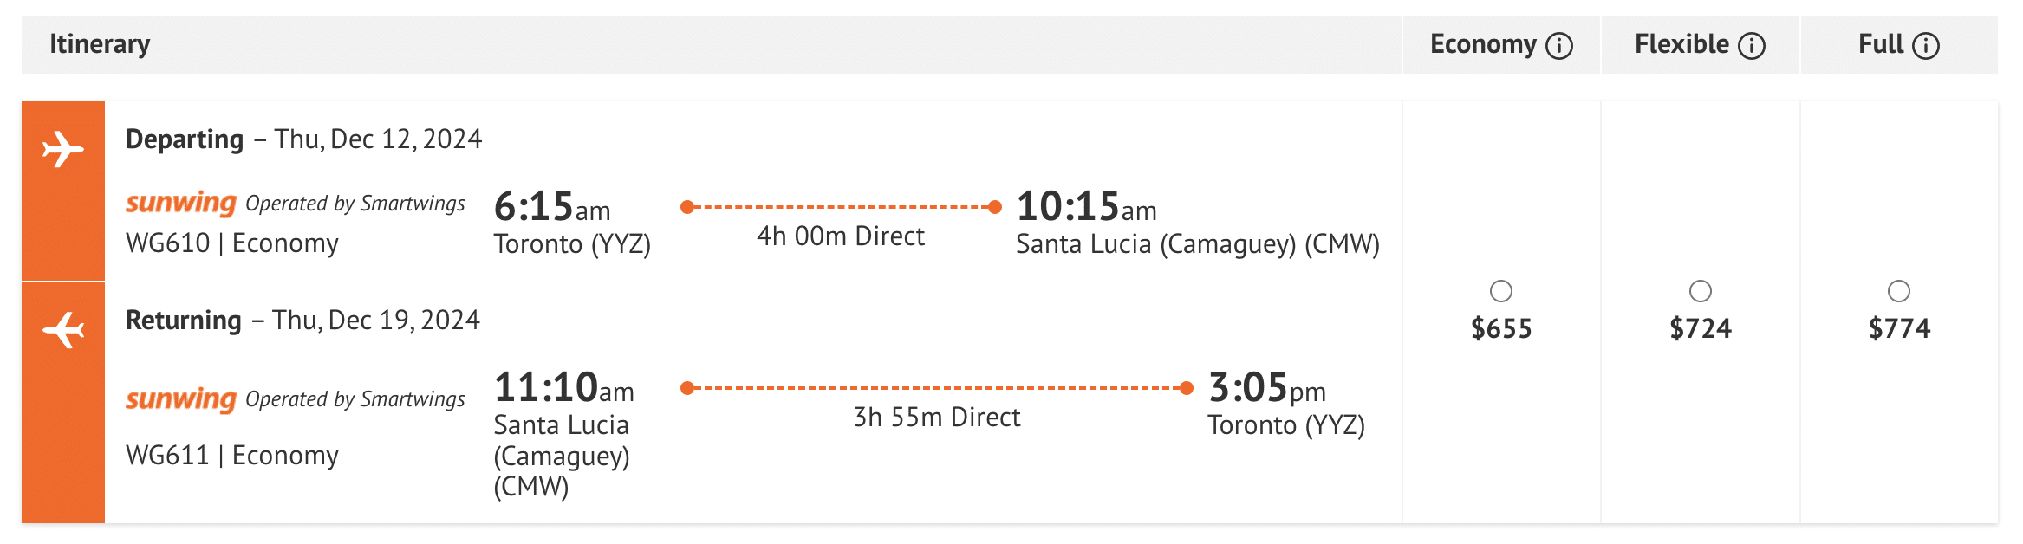Click the departing flight airplane icon
Screen dimensions: 2023x544
click(63, 149)
